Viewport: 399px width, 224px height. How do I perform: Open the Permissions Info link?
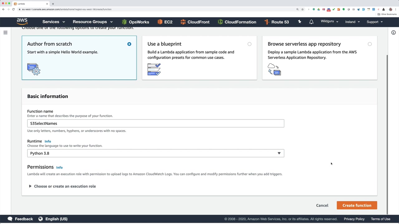coord(59,167)
